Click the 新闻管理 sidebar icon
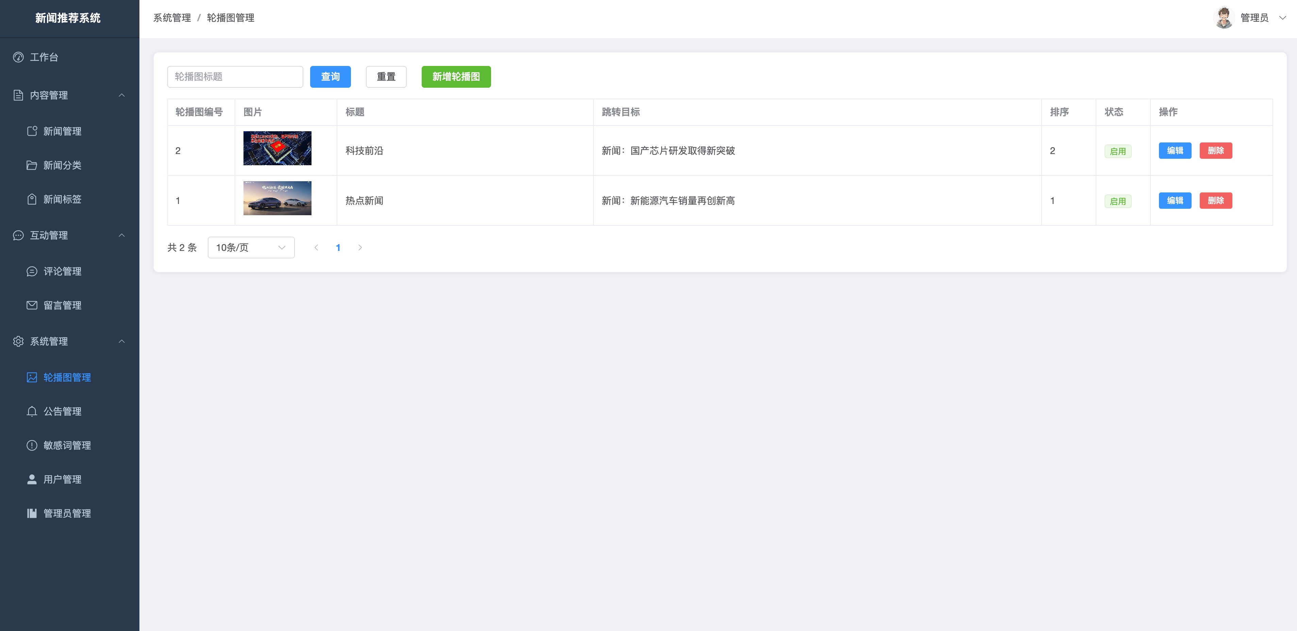 [32, 131]
